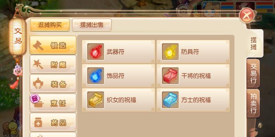Switch to the 摆摊出售 tab
The image size is (275, 137).
pyautogui.click(x=92, y=25)
